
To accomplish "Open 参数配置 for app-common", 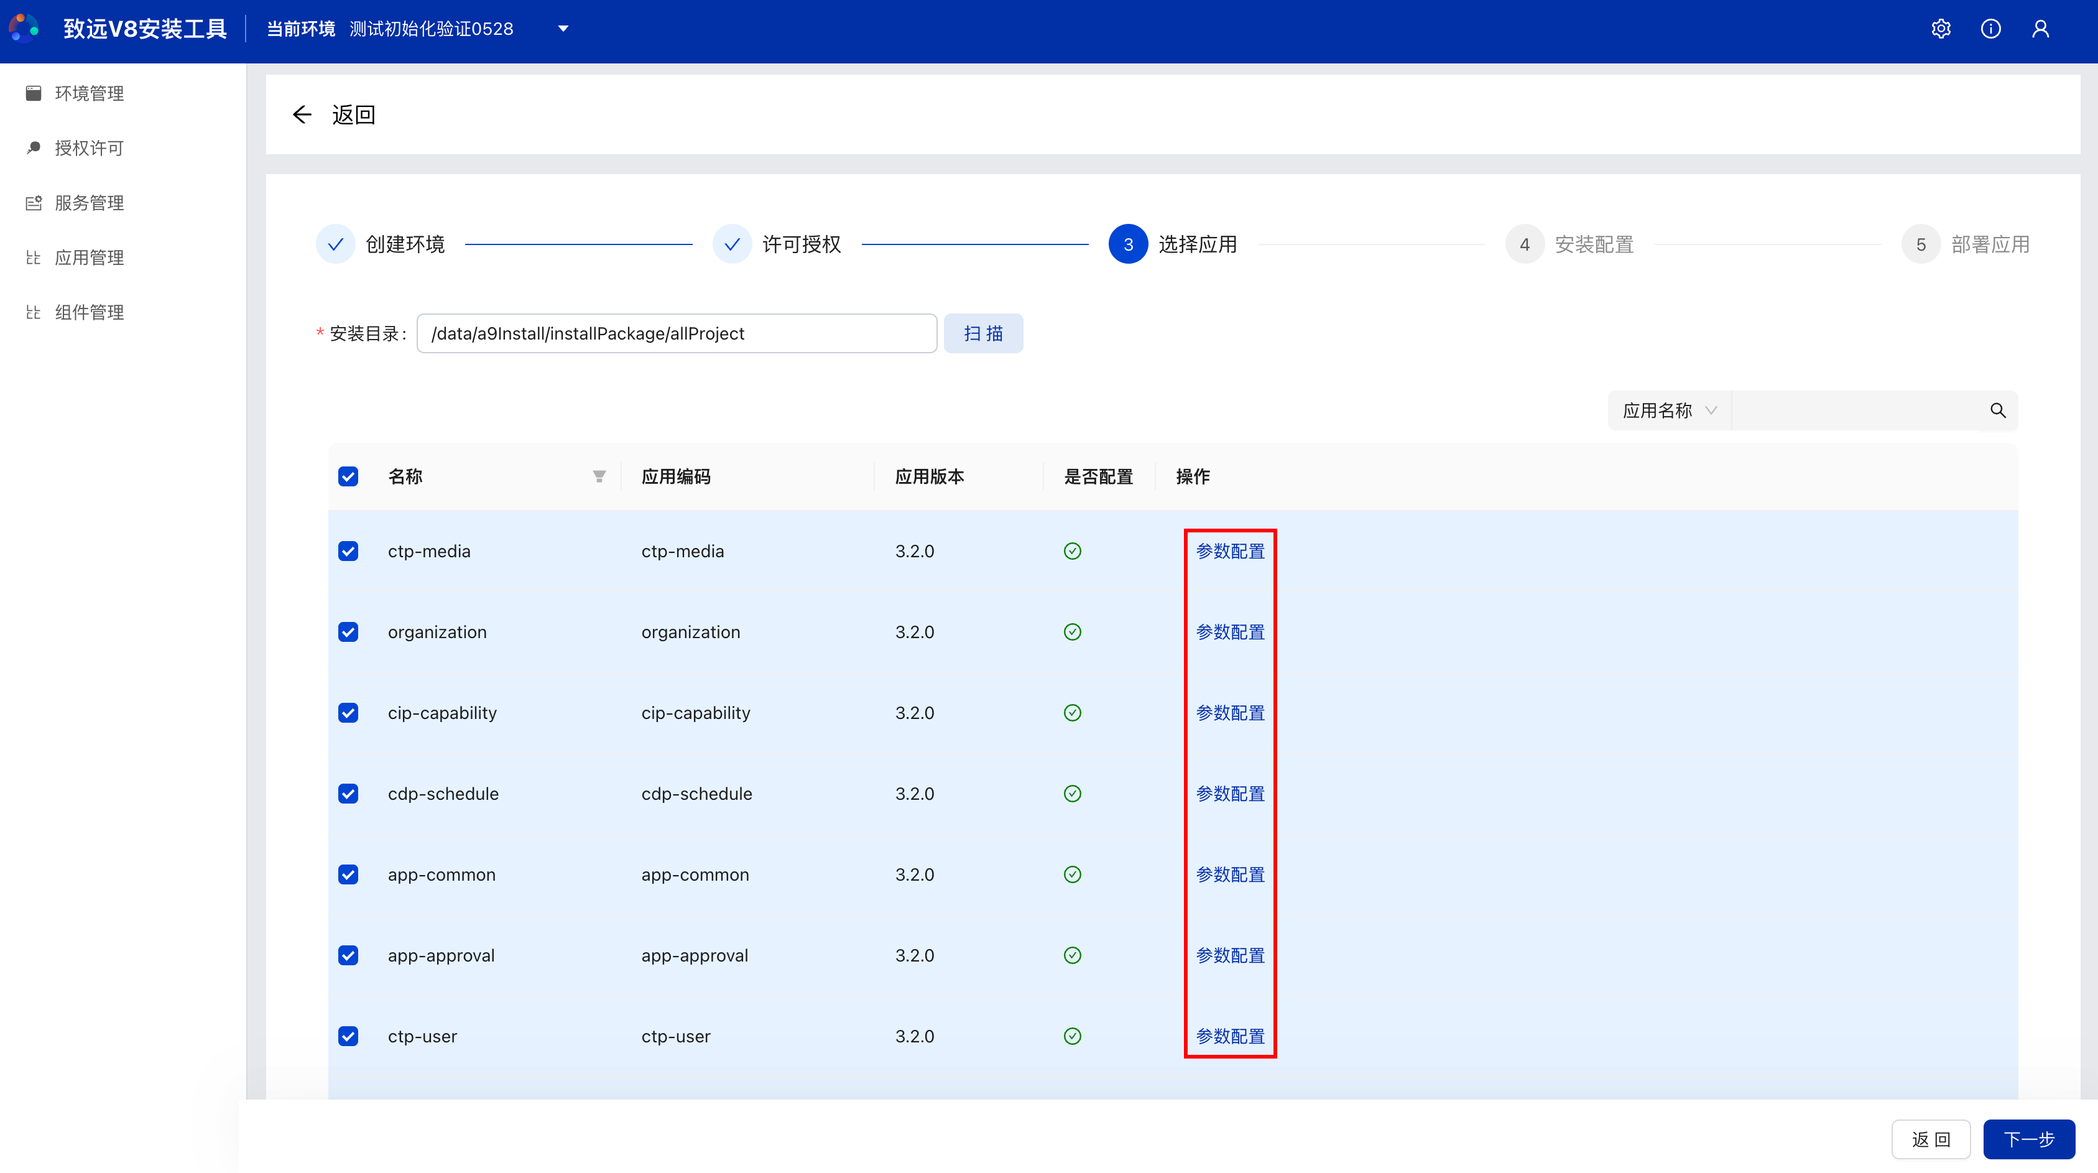I will [x=1230, y=874].
